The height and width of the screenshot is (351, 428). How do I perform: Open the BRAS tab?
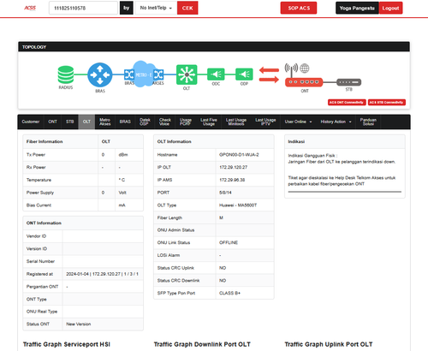(125, 122)
